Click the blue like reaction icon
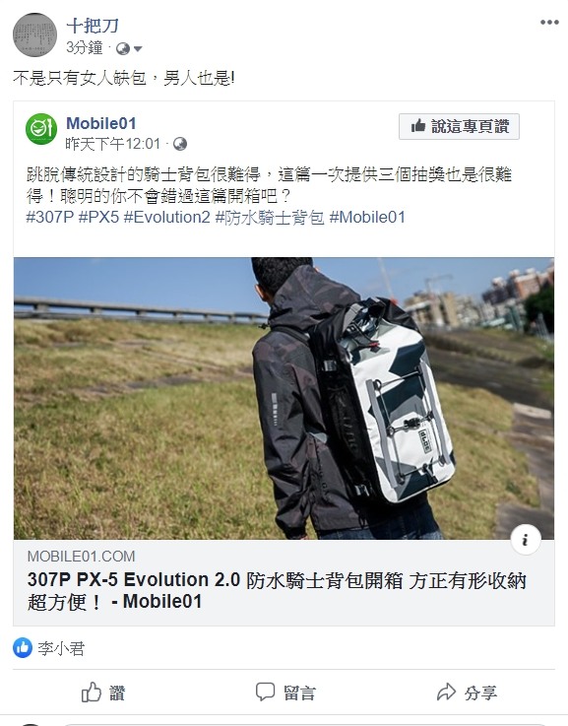This screenshot has height=726, width=568. (x=23, y=648)
